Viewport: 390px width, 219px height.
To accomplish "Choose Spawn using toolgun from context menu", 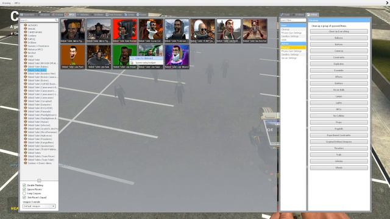I will click(x=146, y=63).
